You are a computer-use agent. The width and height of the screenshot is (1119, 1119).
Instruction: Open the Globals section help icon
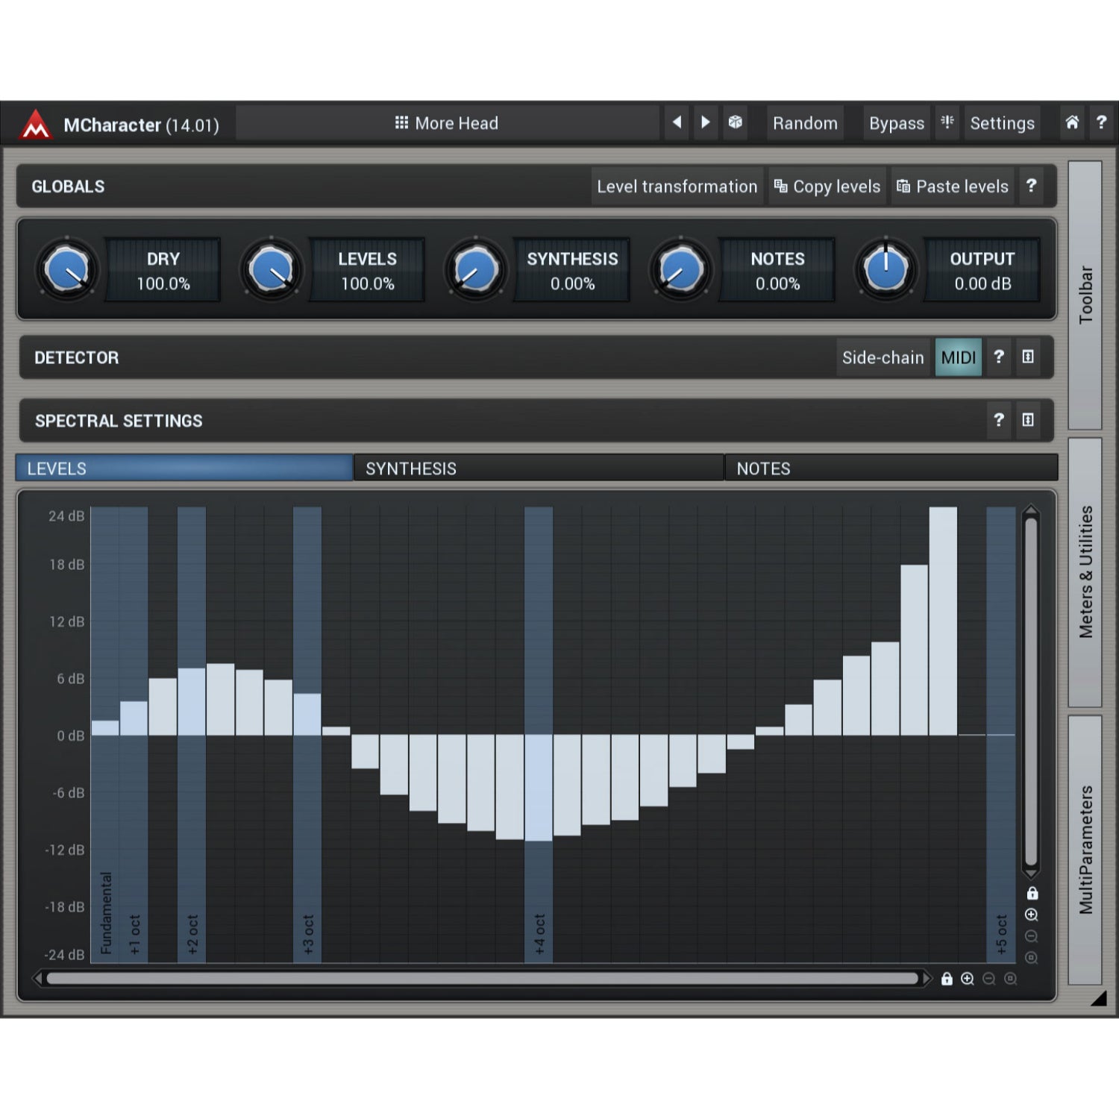[1031, 186]
